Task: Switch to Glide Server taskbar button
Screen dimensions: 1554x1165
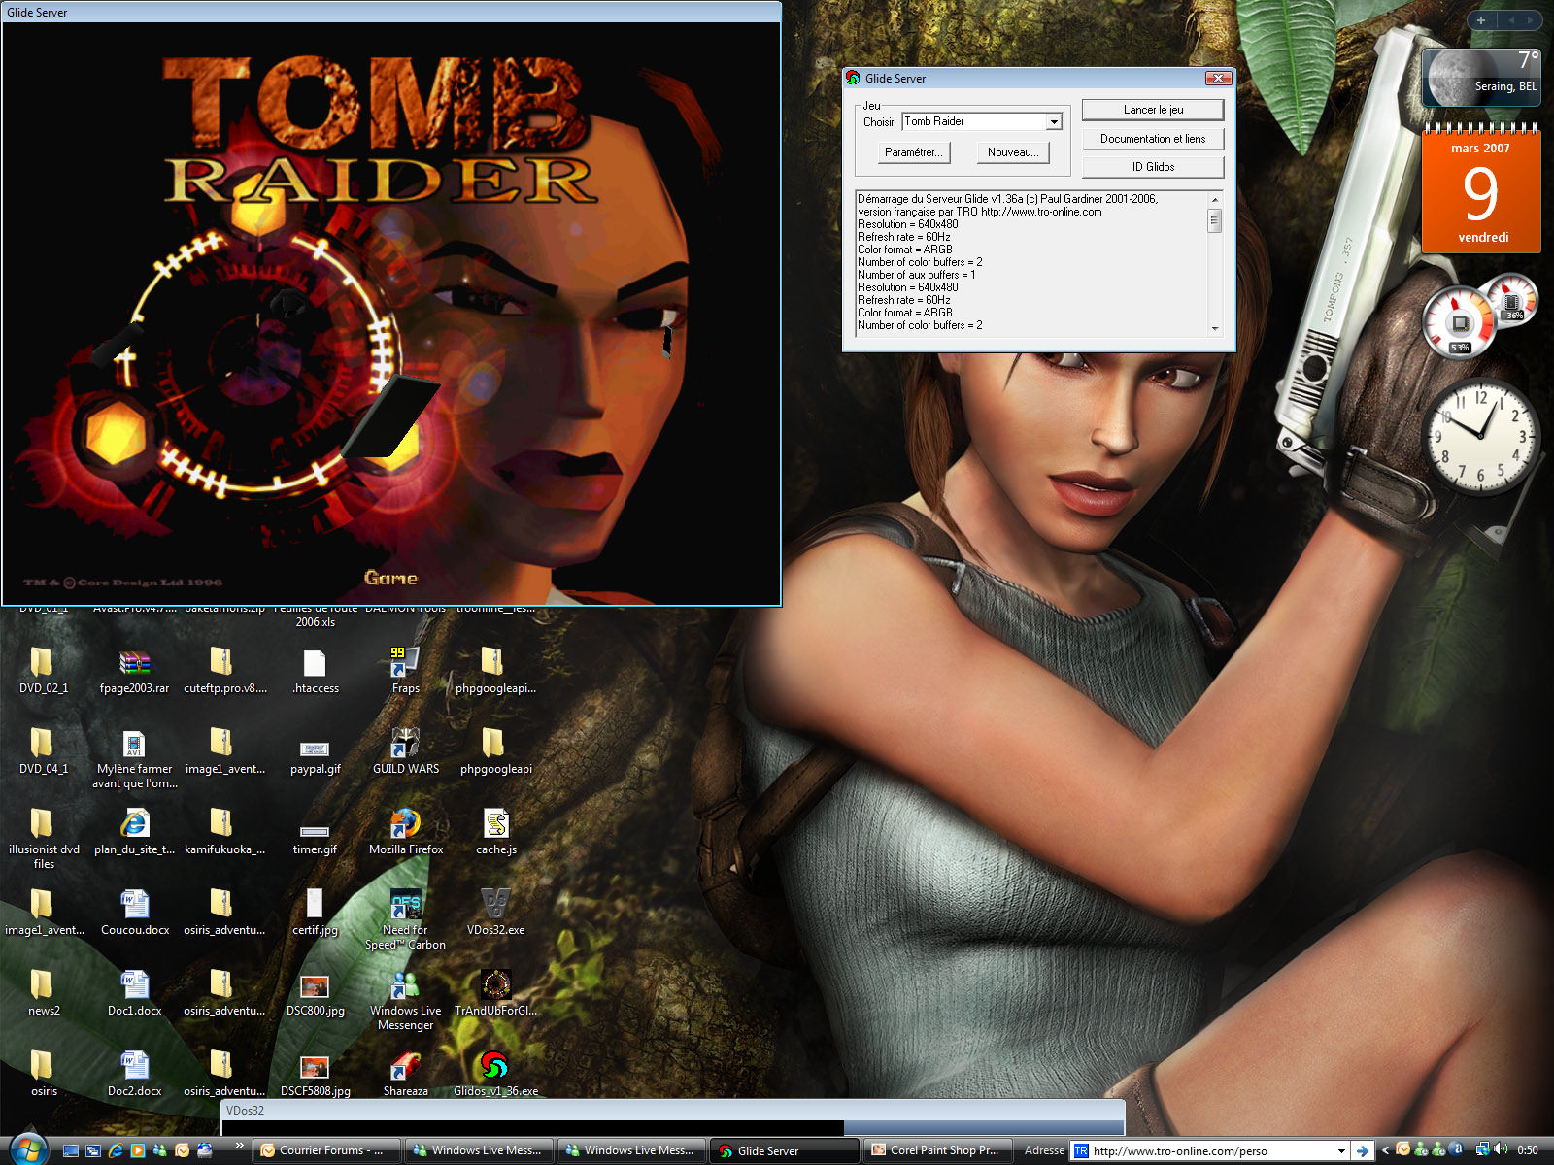Action: [784, 1150]
